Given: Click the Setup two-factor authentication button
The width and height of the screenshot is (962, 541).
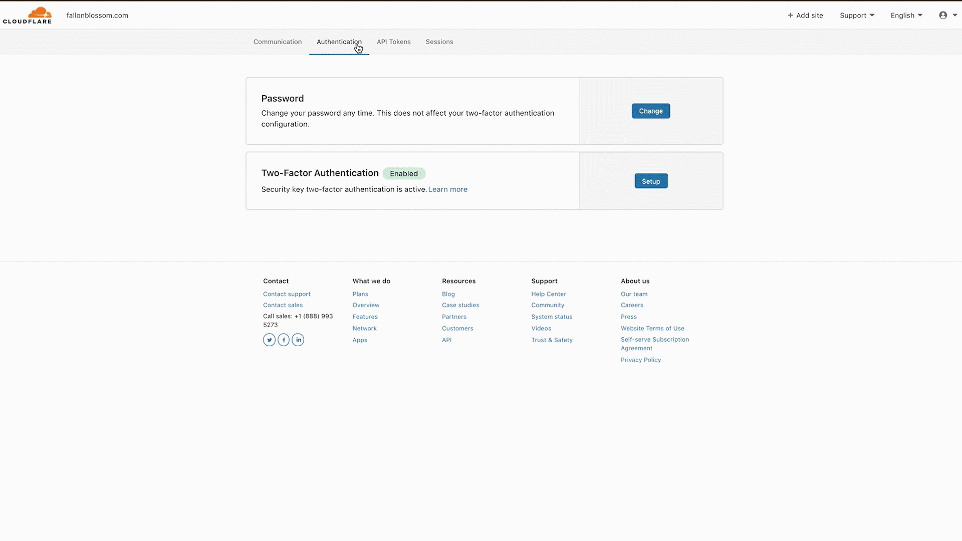Looking at the screenshot, I should click(651, 180).
